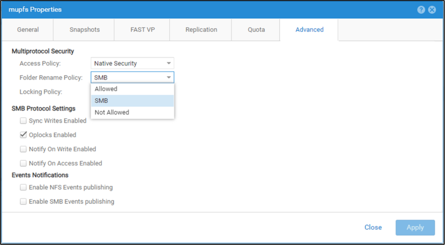Select the Advanced tab

coord(309,30)
